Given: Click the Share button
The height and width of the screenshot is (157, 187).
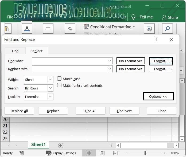Looking at the screenshot, I should (170, 18).
